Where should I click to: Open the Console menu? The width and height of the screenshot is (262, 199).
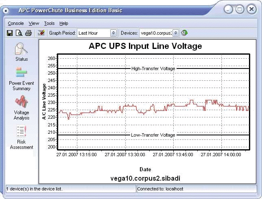tap(16, 23)
